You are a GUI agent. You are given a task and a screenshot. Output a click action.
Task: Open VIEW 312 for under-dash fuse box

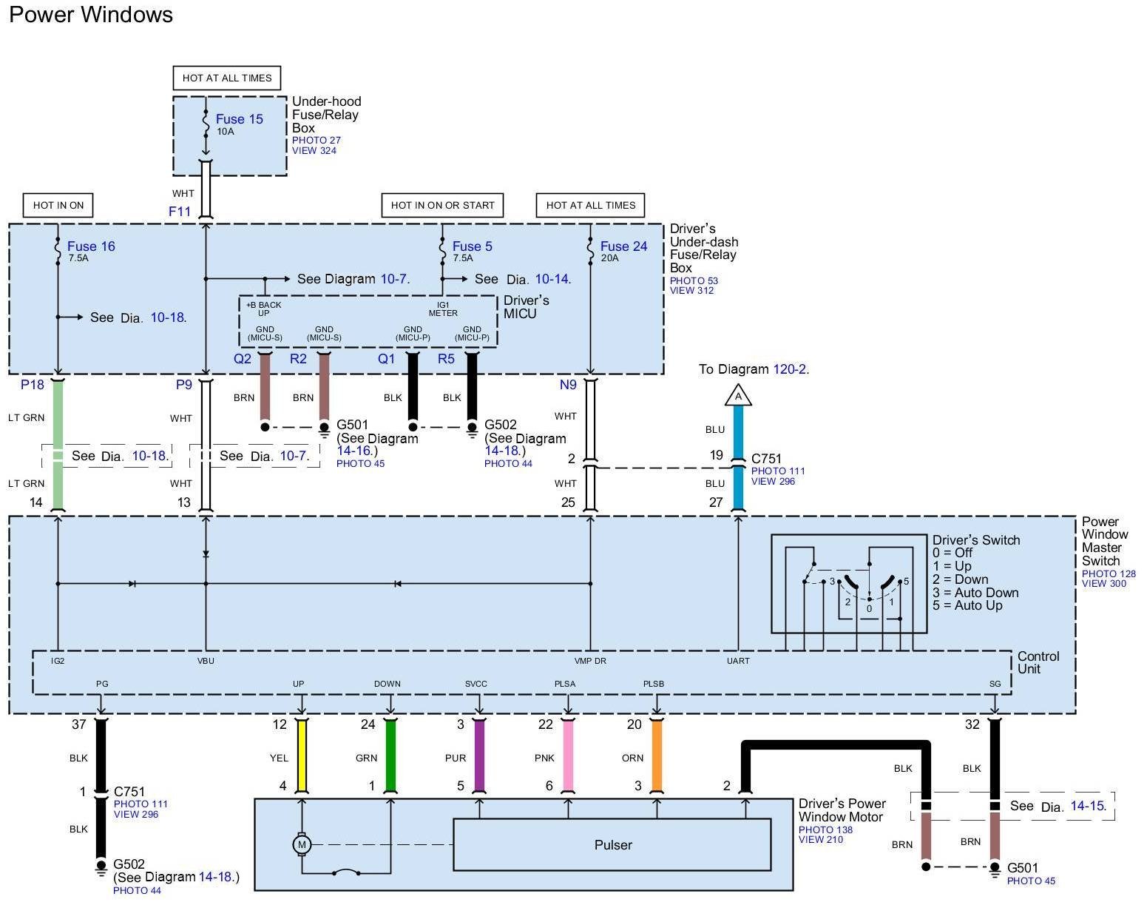[691, 290]
